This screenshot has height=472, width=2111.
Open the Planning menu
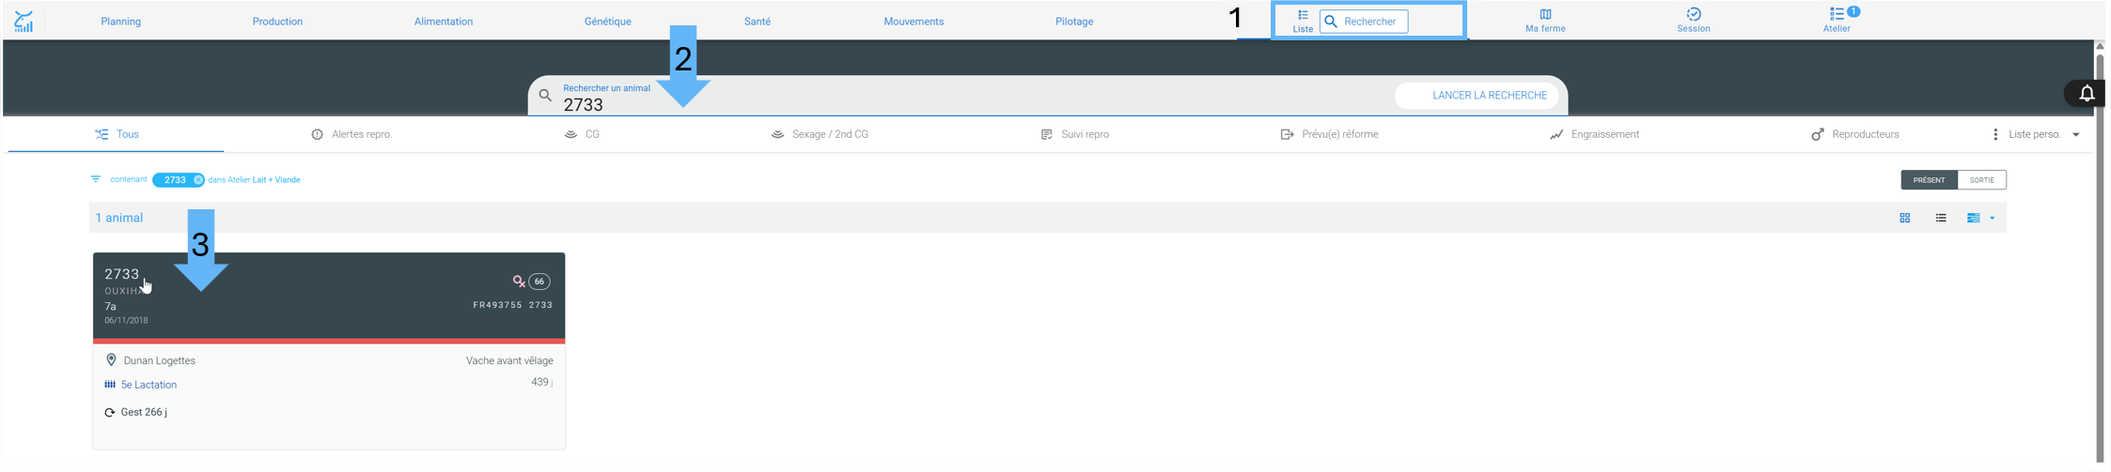[x=121, y=22]
